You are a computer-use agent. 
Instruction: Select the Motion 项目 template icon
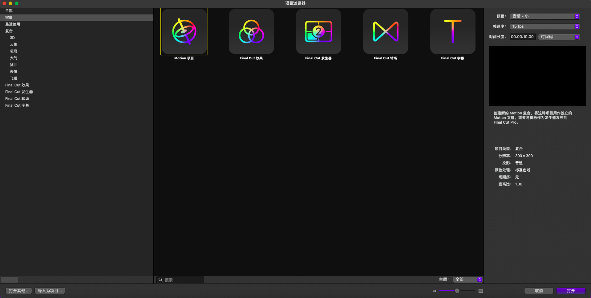184,31
